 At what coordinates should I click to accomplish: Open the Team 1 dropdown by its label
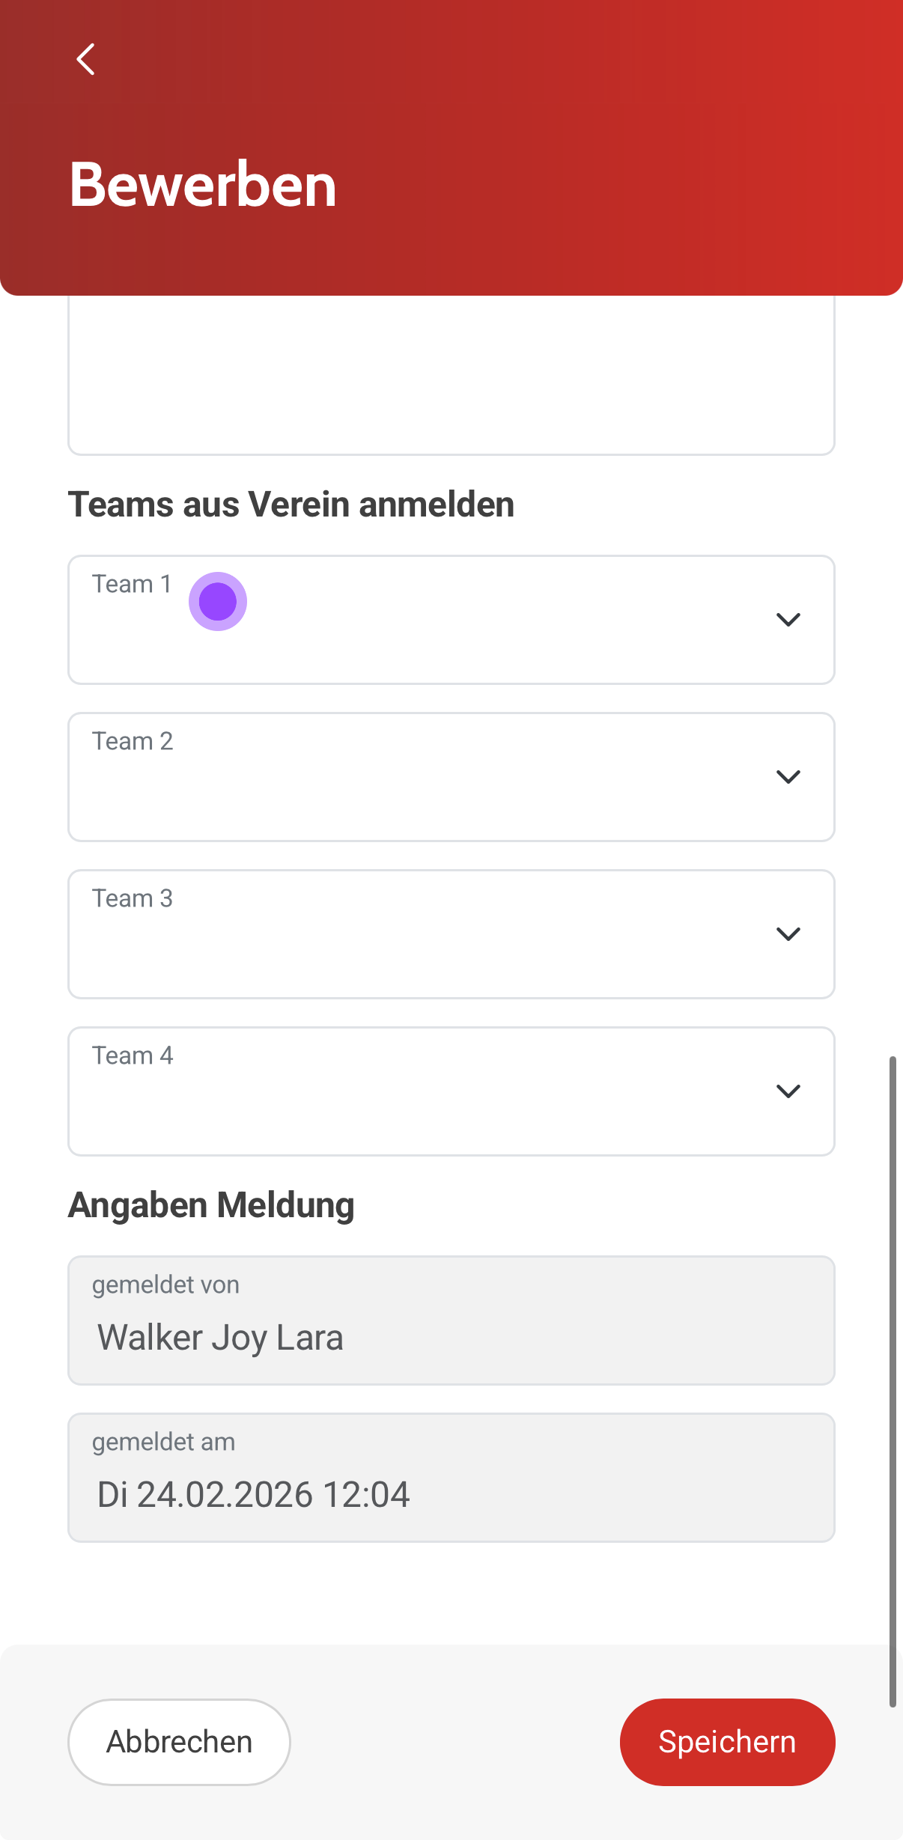[x=132, y=585]
